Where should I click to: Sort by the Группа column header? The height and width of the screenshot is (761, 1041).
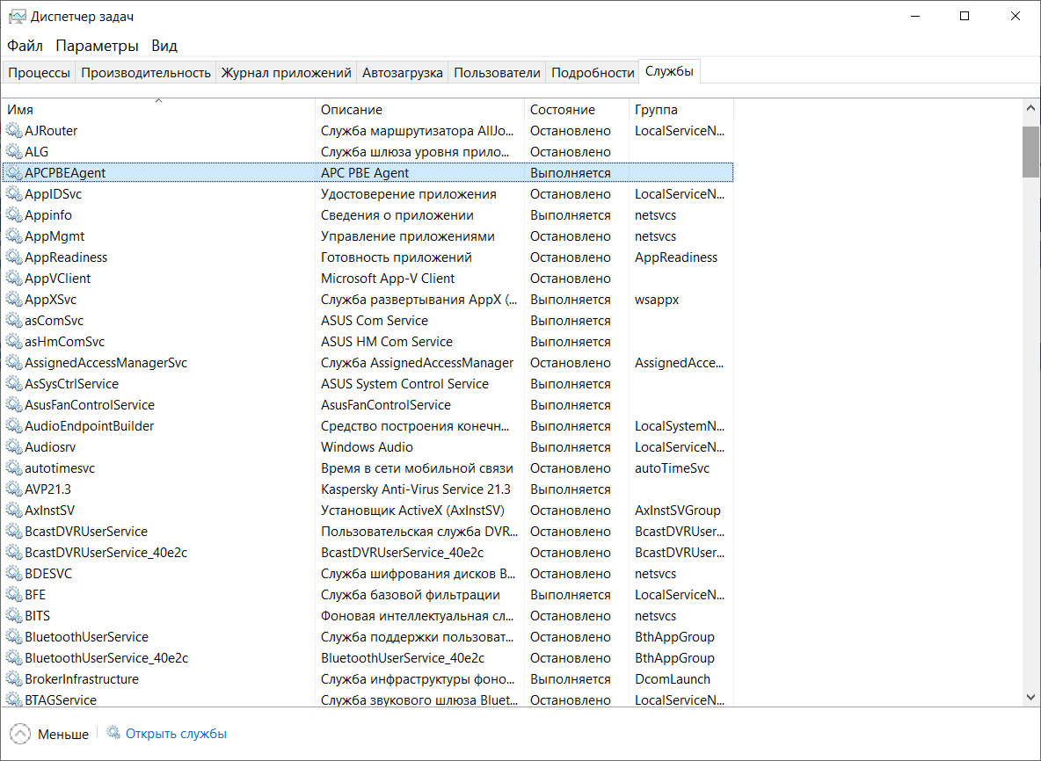[x=656, y=110]
